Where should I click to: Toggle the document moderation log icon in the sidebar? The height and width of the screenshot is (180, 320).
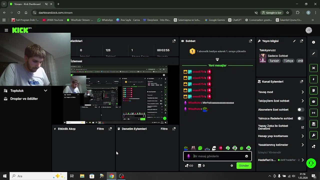click(313, 90)
